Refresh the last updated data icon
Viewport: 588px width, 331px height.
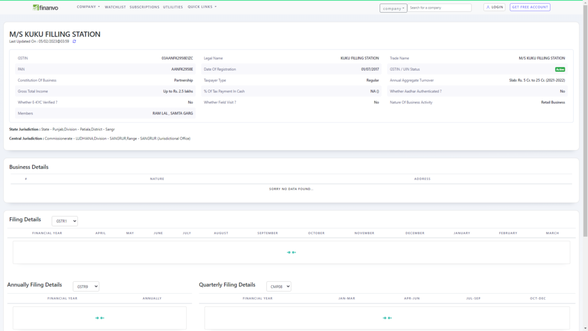click(74, 41)
